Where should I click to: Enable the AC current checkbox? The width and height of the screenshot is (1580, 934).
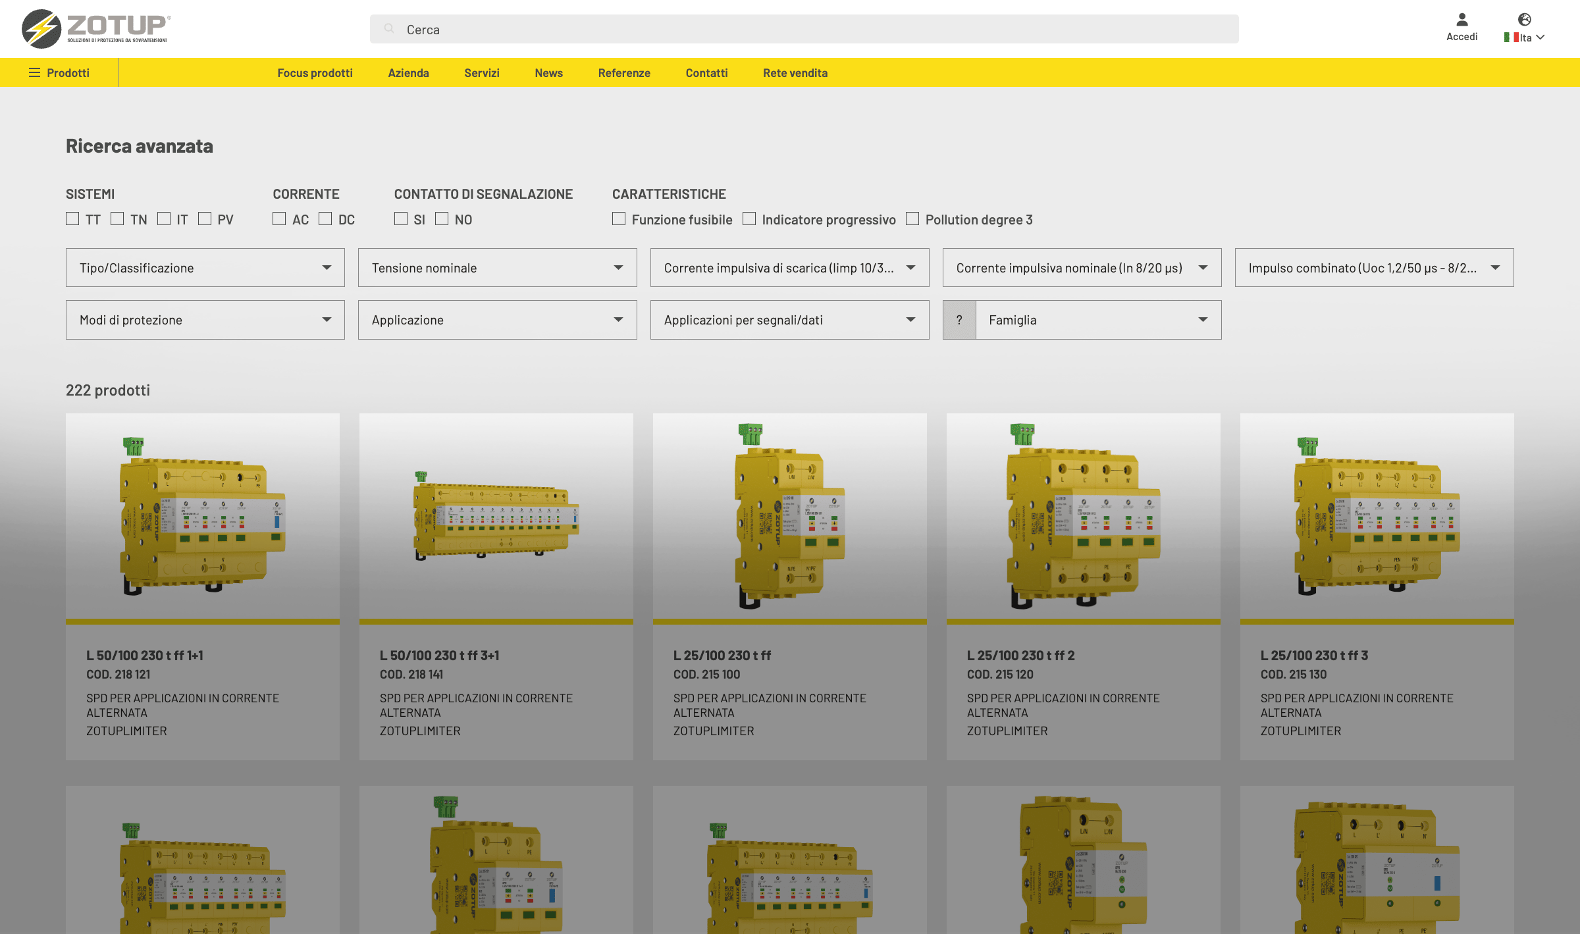(x=279, y=219)
